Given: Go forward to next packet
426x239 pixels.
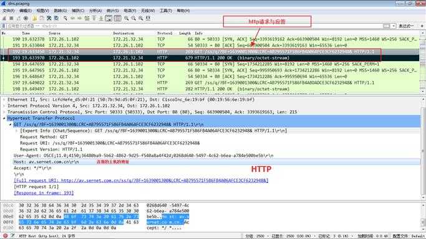Looking at the screenshot, I should (80, 18).
